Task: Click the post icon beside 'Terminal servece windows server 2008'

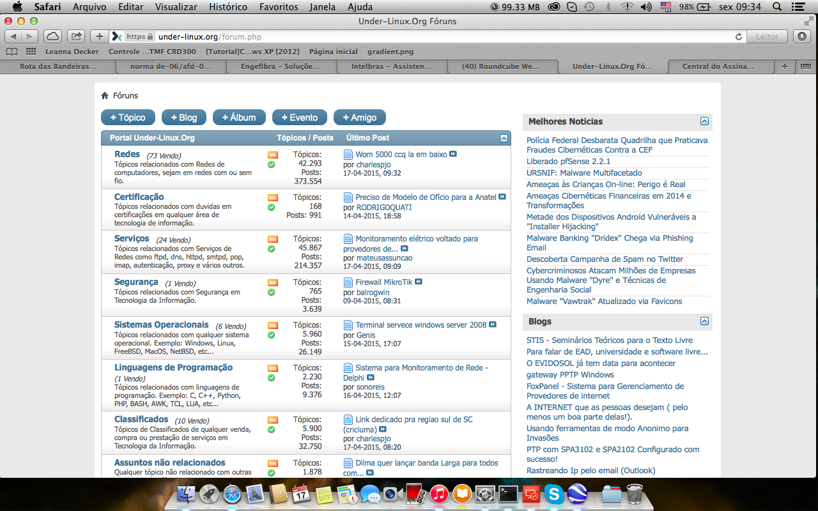Action: 348,325
